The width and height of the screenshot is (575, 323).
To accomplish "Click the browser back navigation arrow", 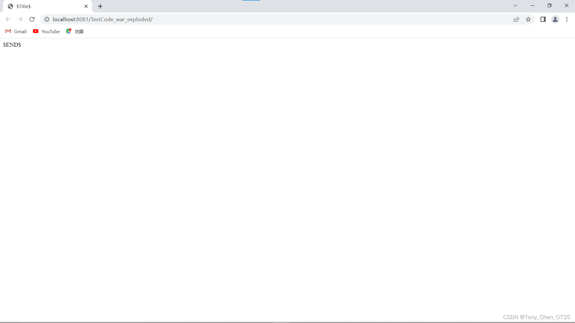I will click(8, 19).
